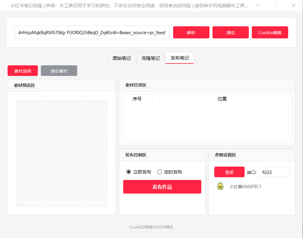
Task: Click the status text Cookie已转换为JSON格式
Action: click(x=151, y=227)
